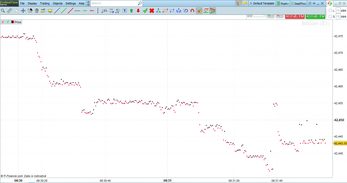
Task: Select the red down arrow drawing tool
Action: [x=138, y=10]
